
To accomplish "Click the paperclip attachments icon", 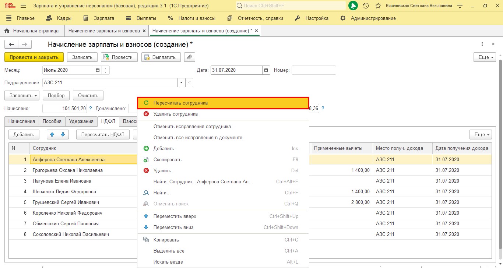I will (x=189, y=57).
